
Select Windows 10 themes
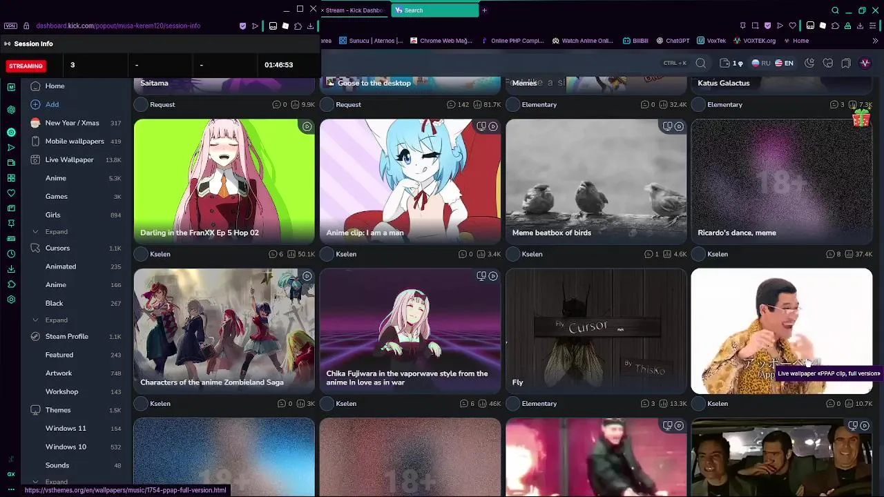pyautogui.click(x=66, y=447)
